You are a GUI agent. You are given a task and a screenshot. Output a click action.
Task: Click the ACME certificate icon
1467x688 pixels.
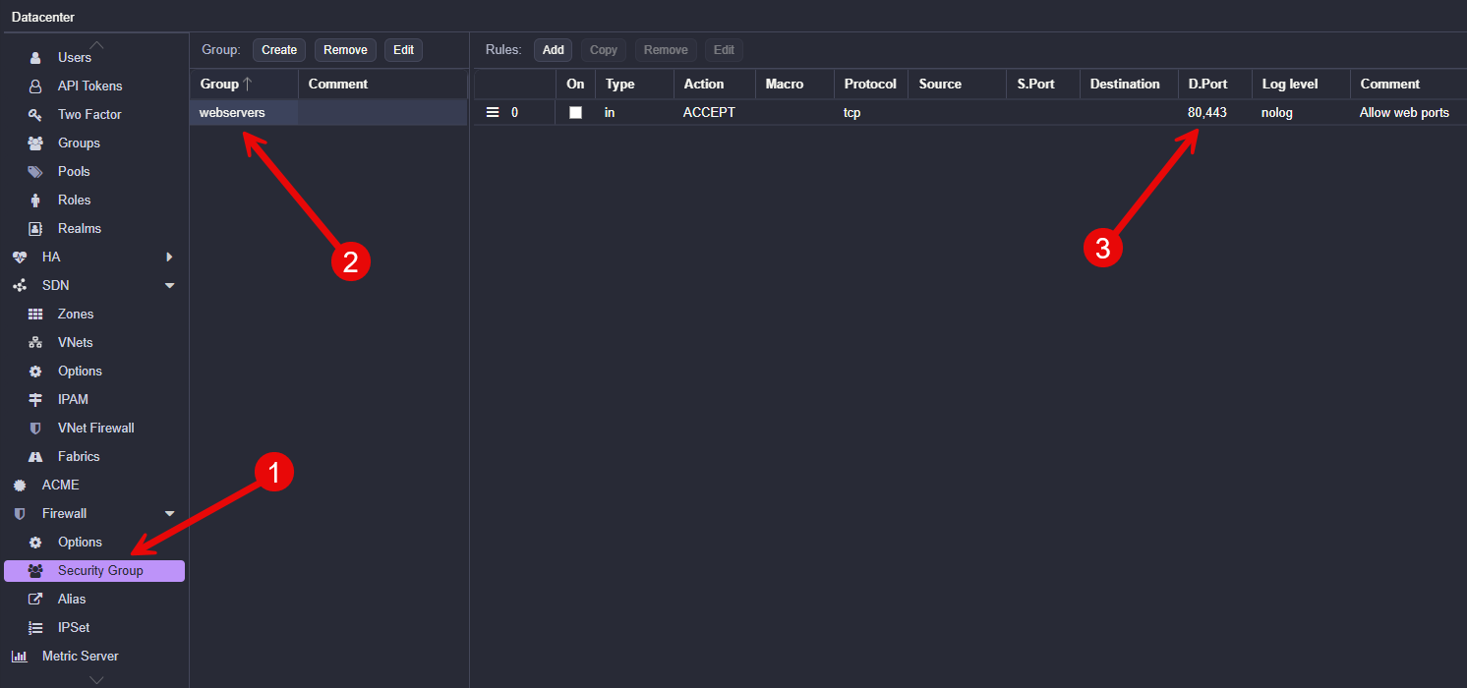tap(20, 486)
